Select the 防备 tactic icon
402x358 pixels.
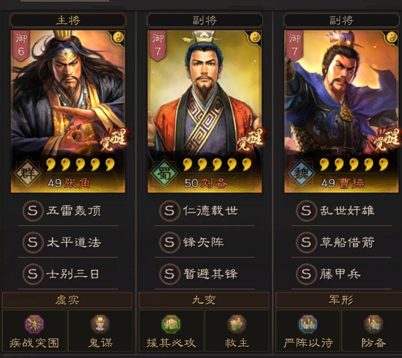pos(373,324)
